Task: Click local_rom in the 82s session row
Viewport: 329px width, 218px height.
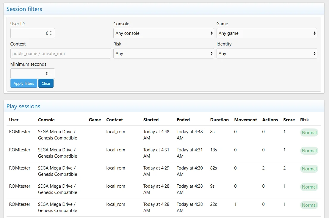Action: click(116, 168)
